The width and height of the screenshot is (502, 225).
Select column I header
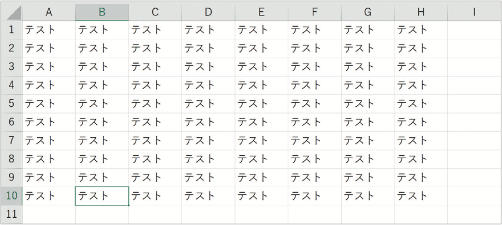pyautogui.click(x=474, y=12)
